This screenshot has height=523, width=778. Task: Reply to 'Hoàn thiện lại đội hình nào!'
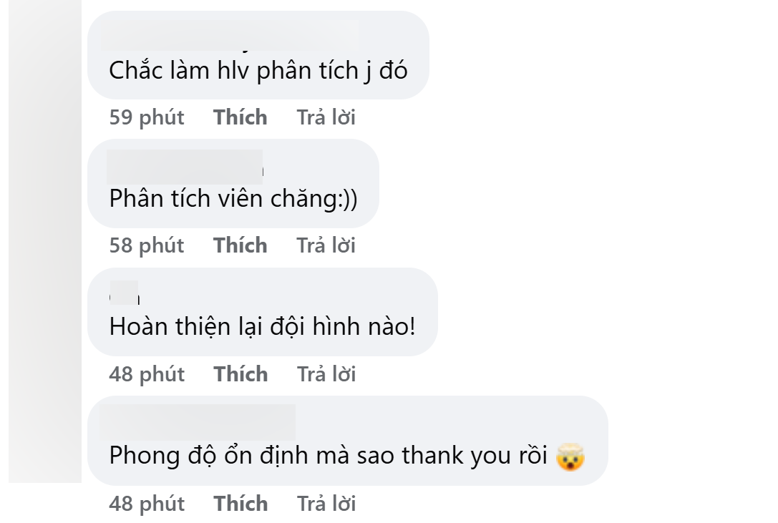(326, 373)
